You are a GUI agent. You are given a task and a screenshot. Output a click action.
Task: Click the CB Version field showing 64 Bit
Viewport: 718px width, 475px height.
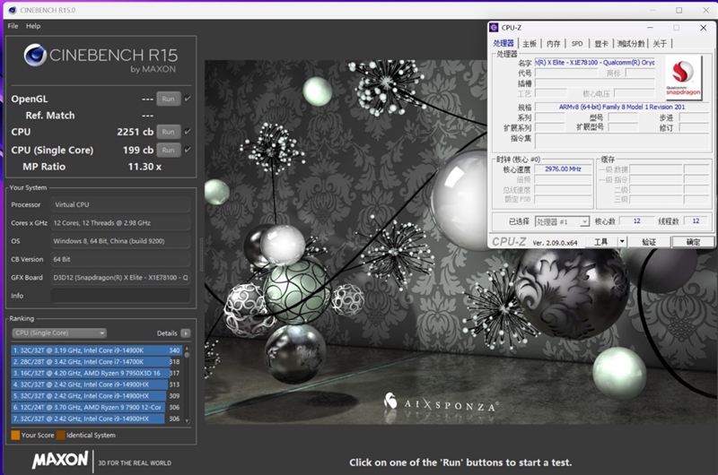click(120, 259)
